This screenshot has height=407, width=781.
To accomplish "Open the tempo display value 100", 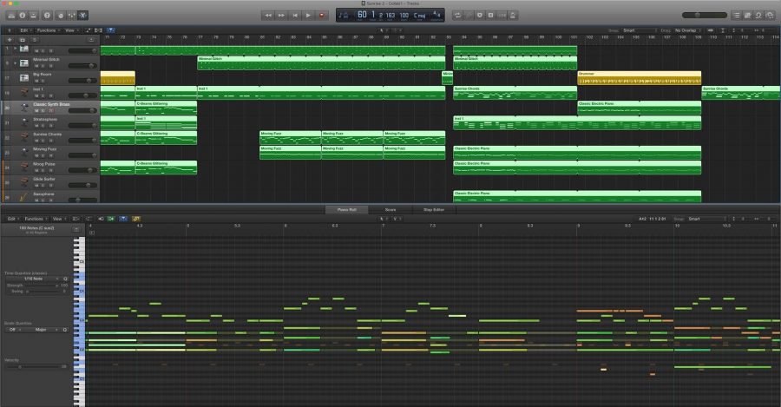I will coord(404,16).
